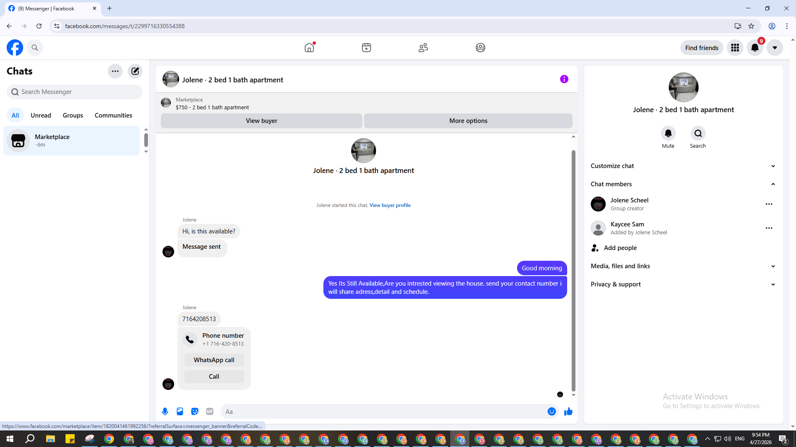Open the View buyer profile link
This screenshot has width=796, height=447.
click(390, 205)
